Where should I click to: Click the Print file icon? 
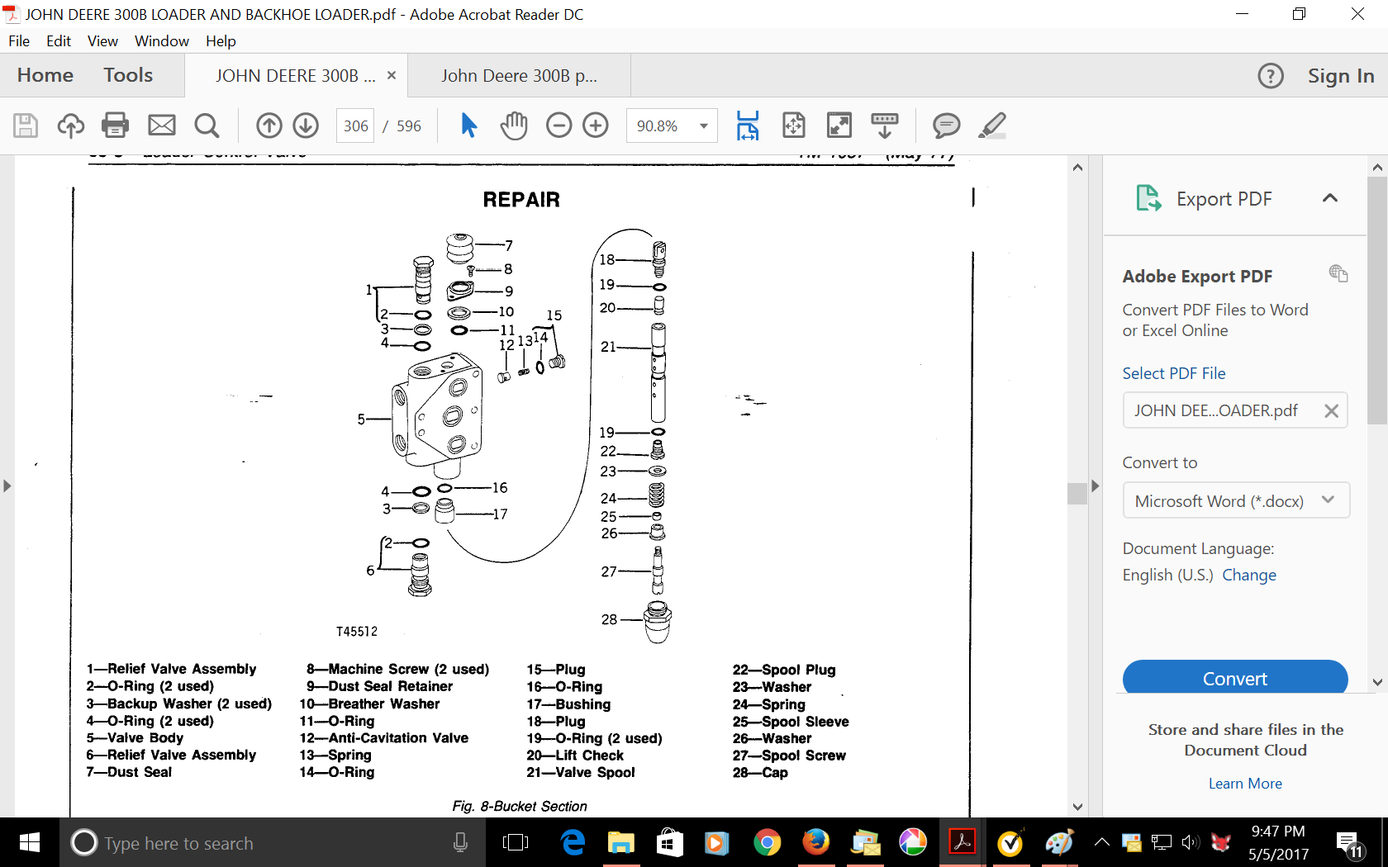click(x=115, y=126)
